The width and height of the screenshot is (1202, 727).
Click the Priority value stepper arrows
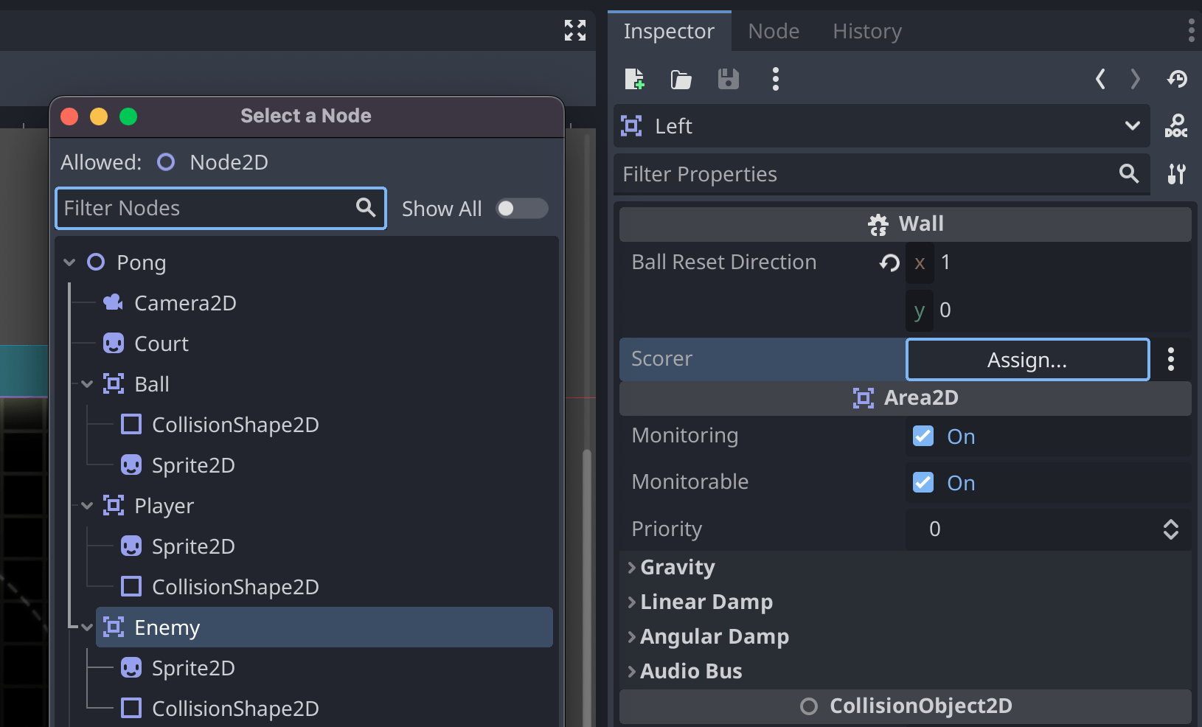[x=1170, y=529]
